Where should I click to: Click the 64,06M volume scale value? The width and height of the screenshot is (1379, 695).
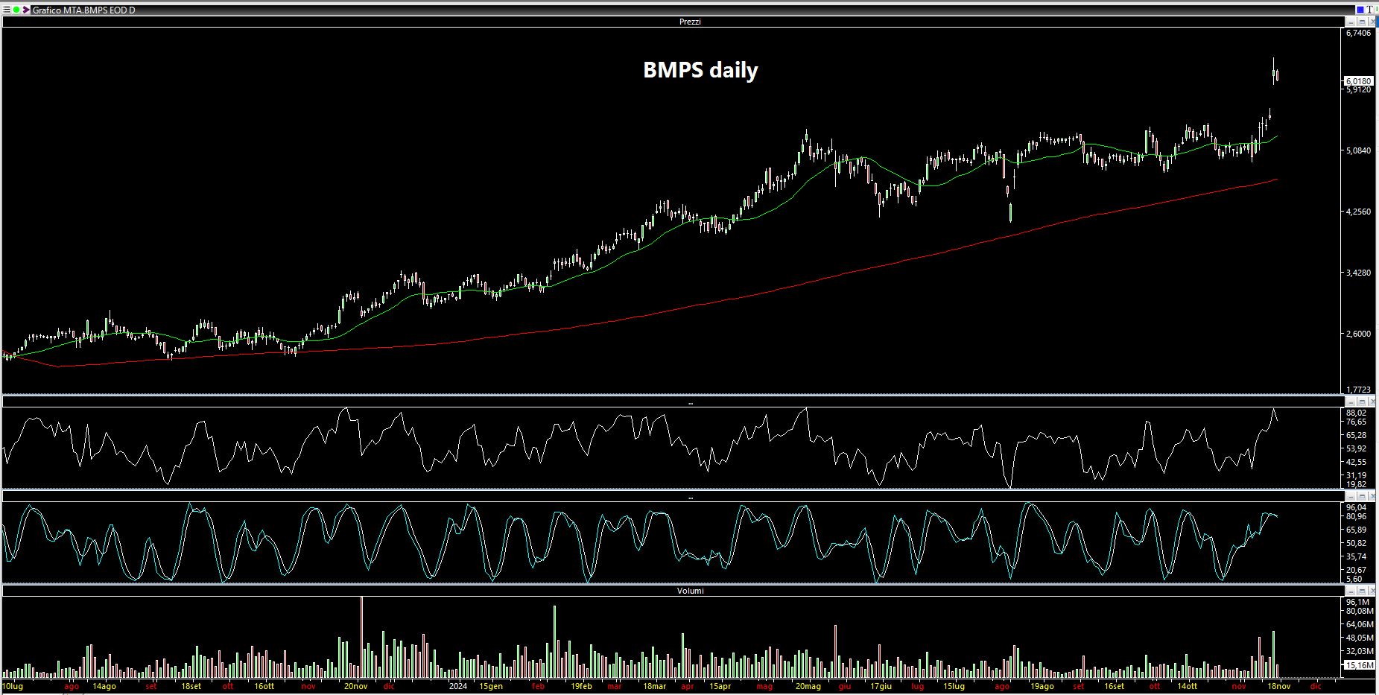(1360, 624)
